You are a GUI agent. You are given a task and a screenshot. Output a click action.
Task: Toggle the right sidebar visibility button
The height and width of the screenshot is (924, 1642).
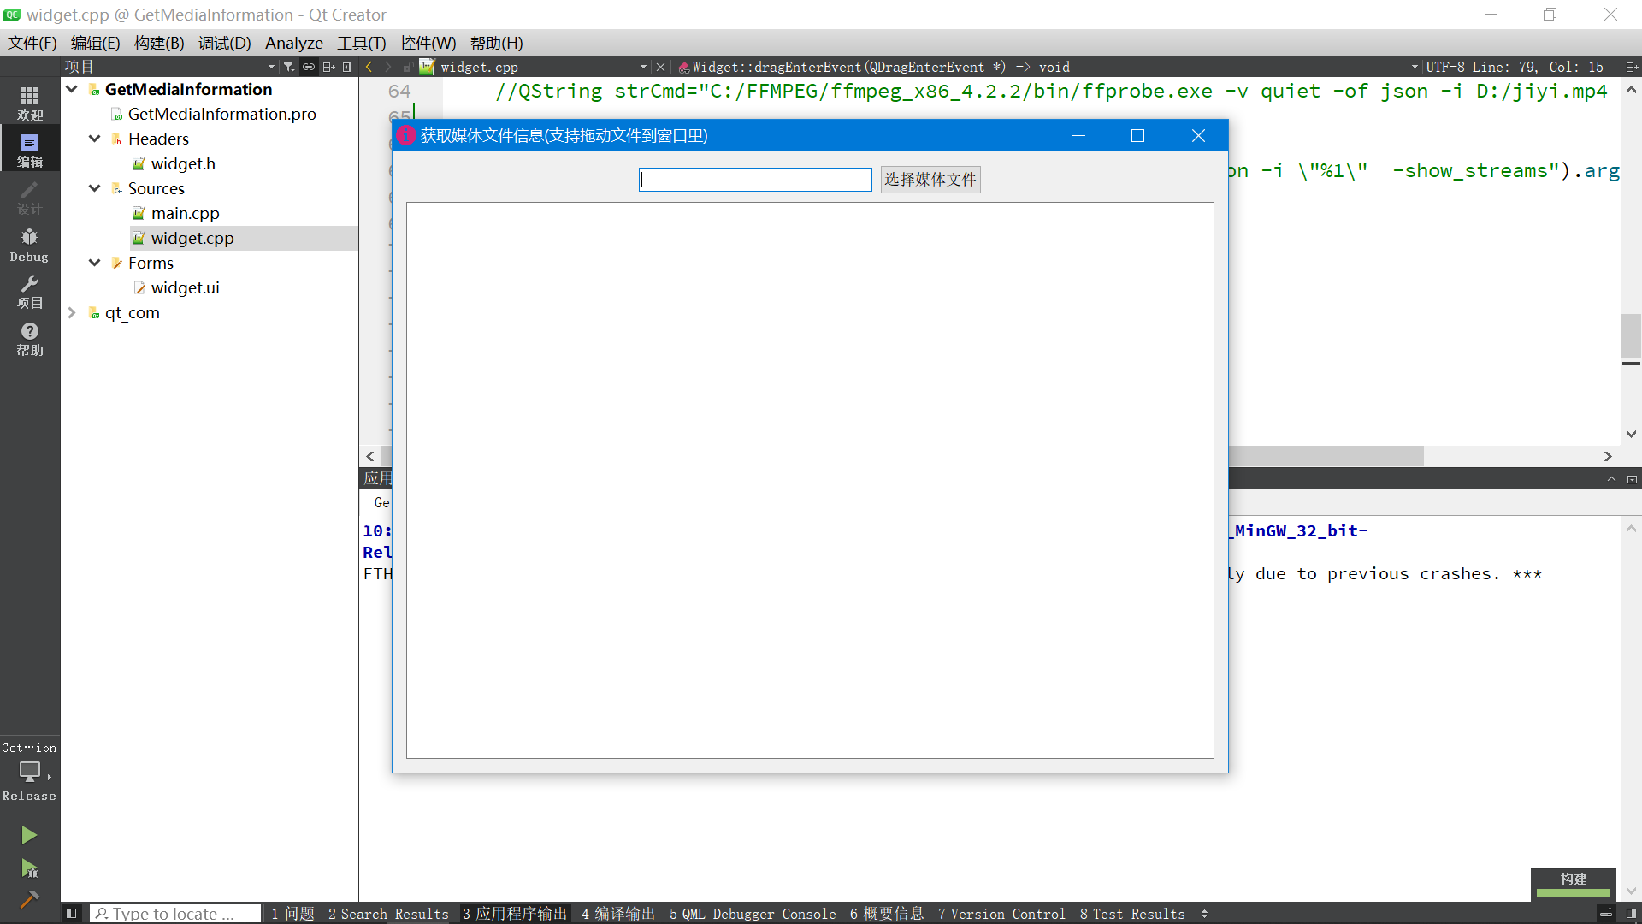[1631, 914]
